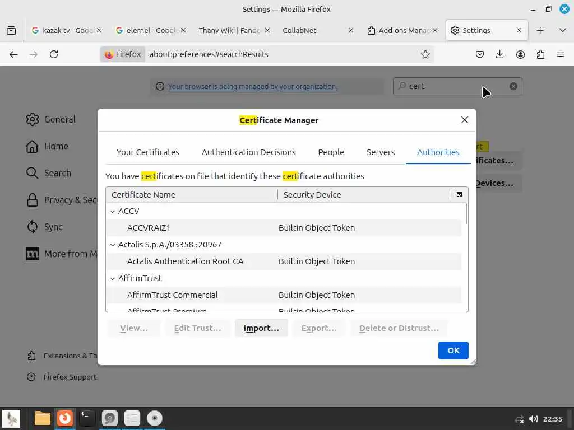574x430 pixels.
Task: Open a new tab with plus icon
Action: tap(540, 30)
